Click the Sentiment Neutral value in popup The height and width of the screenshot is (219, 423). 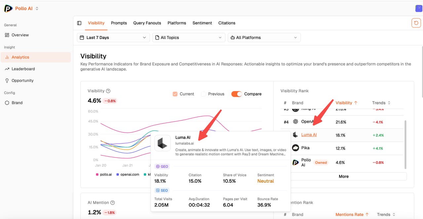(266, 181)
